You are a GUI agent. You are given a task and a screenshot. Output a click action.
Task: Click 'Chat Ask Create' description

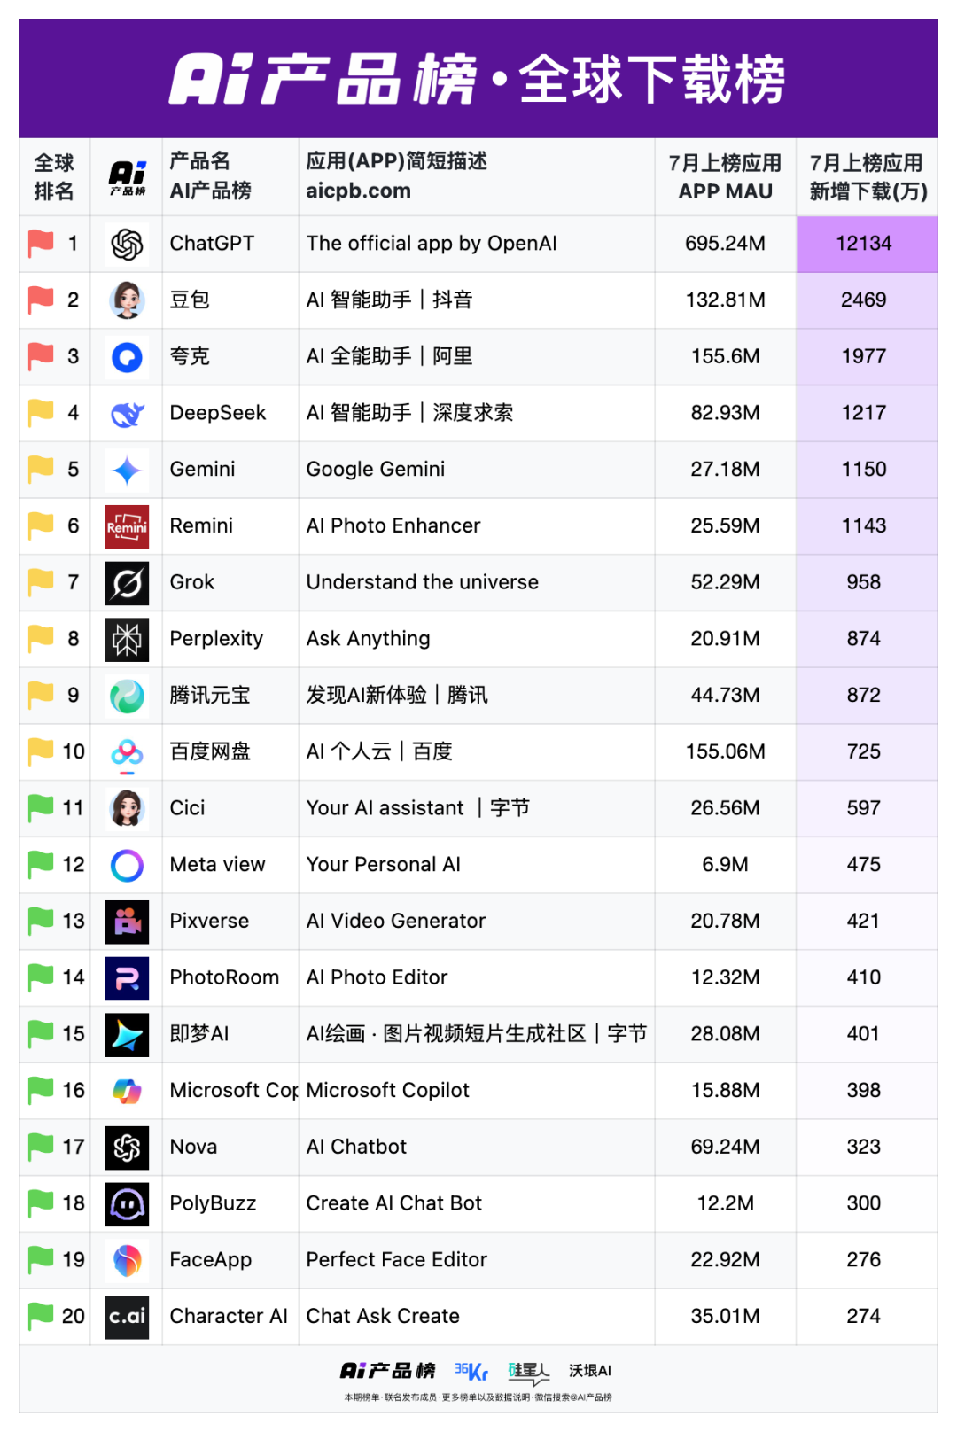[x=383, y=1317]
